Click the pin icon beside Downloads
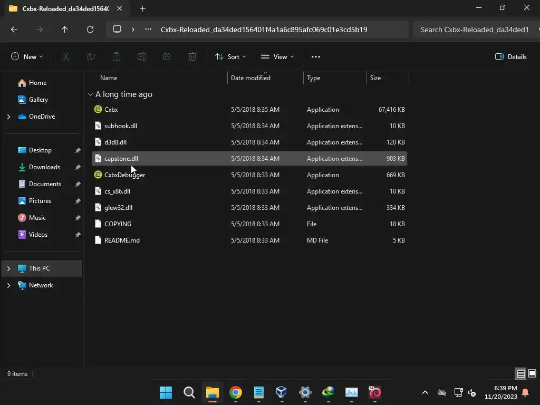This screenshot has width=540, height=405. point(78,167)
